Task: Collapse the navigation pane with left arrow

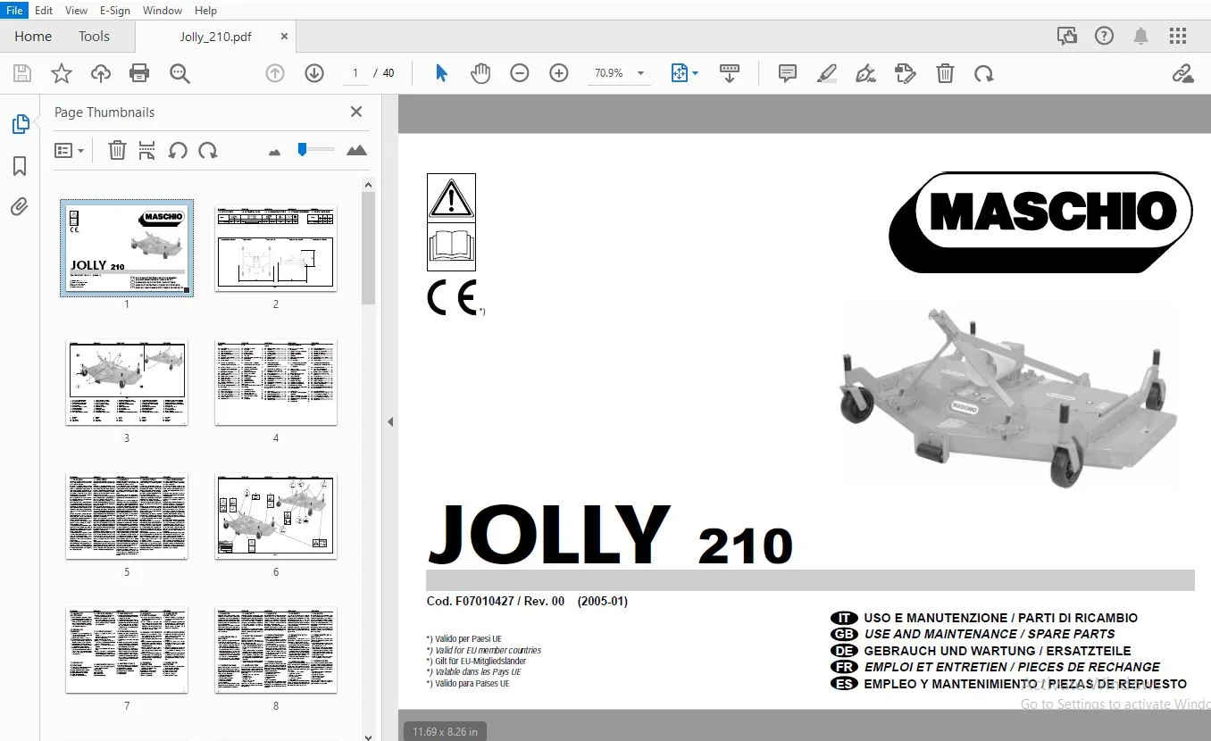Action: point(390,421)
